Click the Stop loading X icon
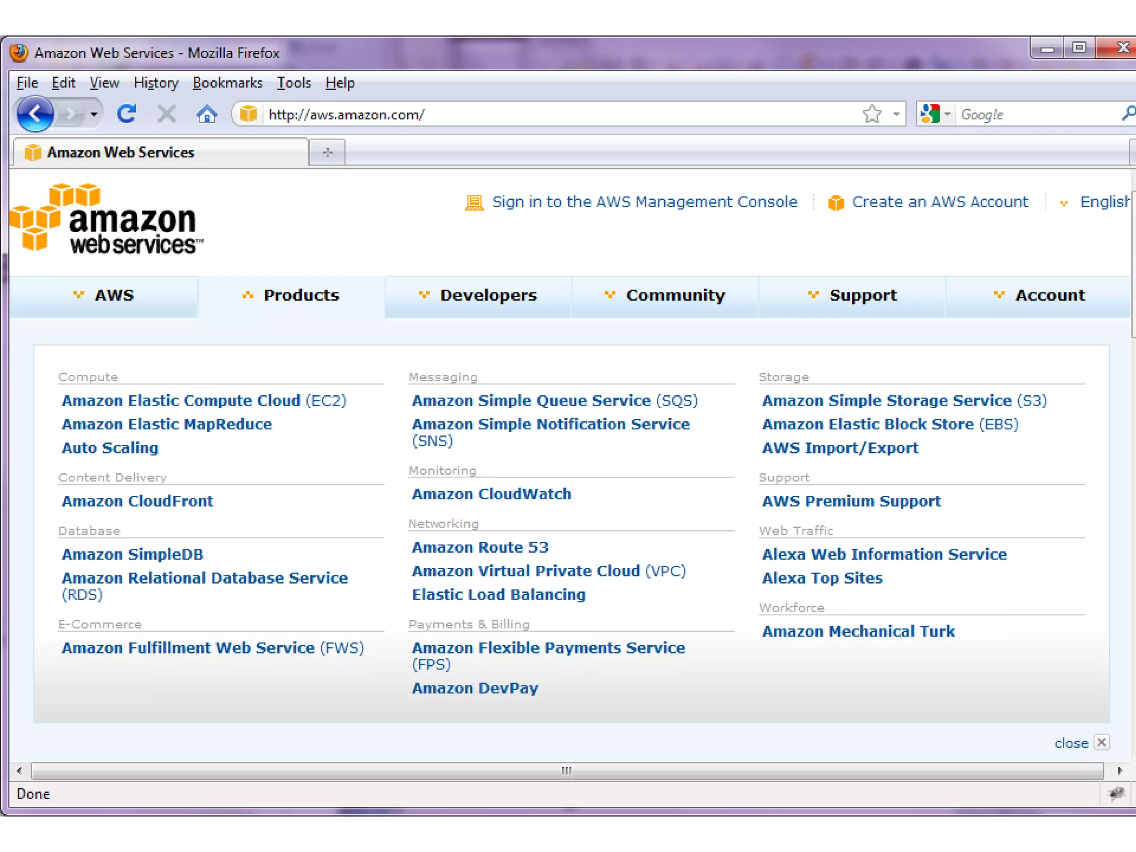The image size is (1136, 852). point(166,114)
